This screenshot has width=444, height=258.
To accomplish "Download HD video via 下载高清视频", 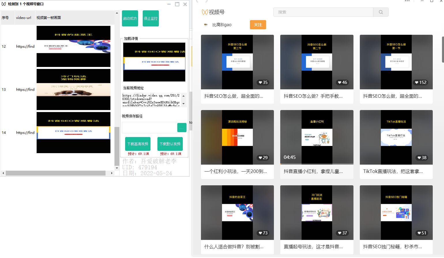I will point(138,144).
